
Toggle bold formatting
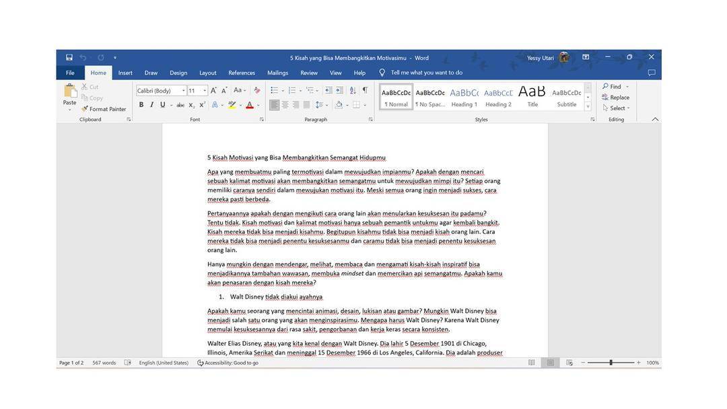coord(141,105)
